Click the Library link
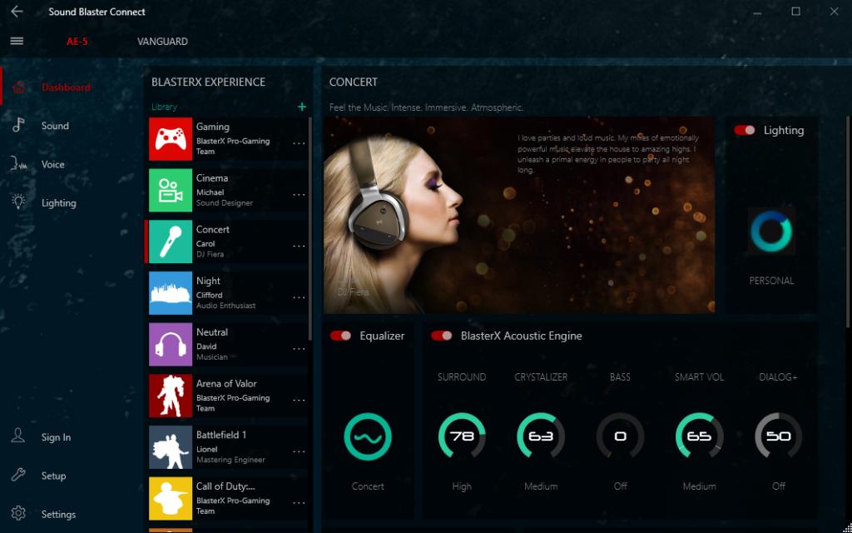 tap(164, 107)
